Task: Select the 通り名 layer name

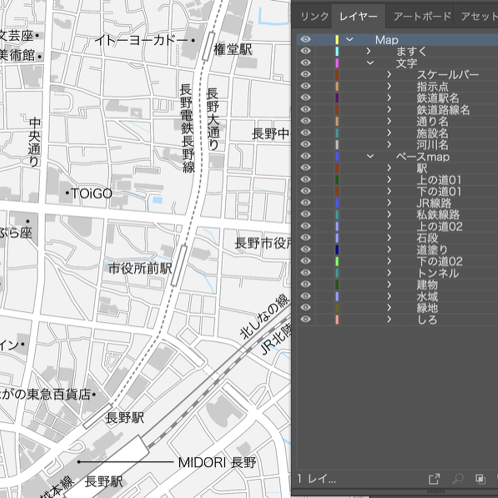Action: (x=433, y=121)
